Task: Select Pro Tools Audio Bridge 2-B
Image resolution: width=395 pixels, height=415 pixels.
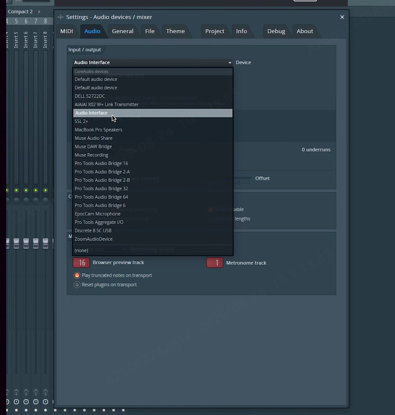Action: [153, 180]
